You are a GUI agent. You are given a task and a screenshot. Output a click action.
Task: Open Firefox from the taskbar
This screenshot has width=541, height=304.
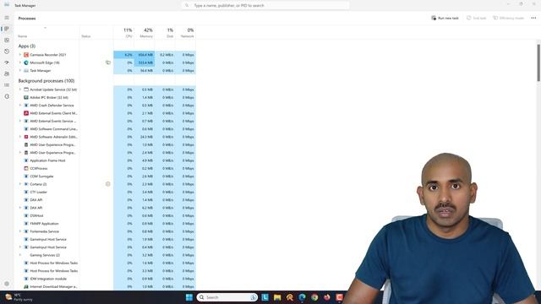coord(327,297)
